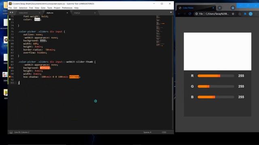This screenshot has width=259, height=145.
Task: Click line number 80 in the gutter
Action: click(12, 43)
